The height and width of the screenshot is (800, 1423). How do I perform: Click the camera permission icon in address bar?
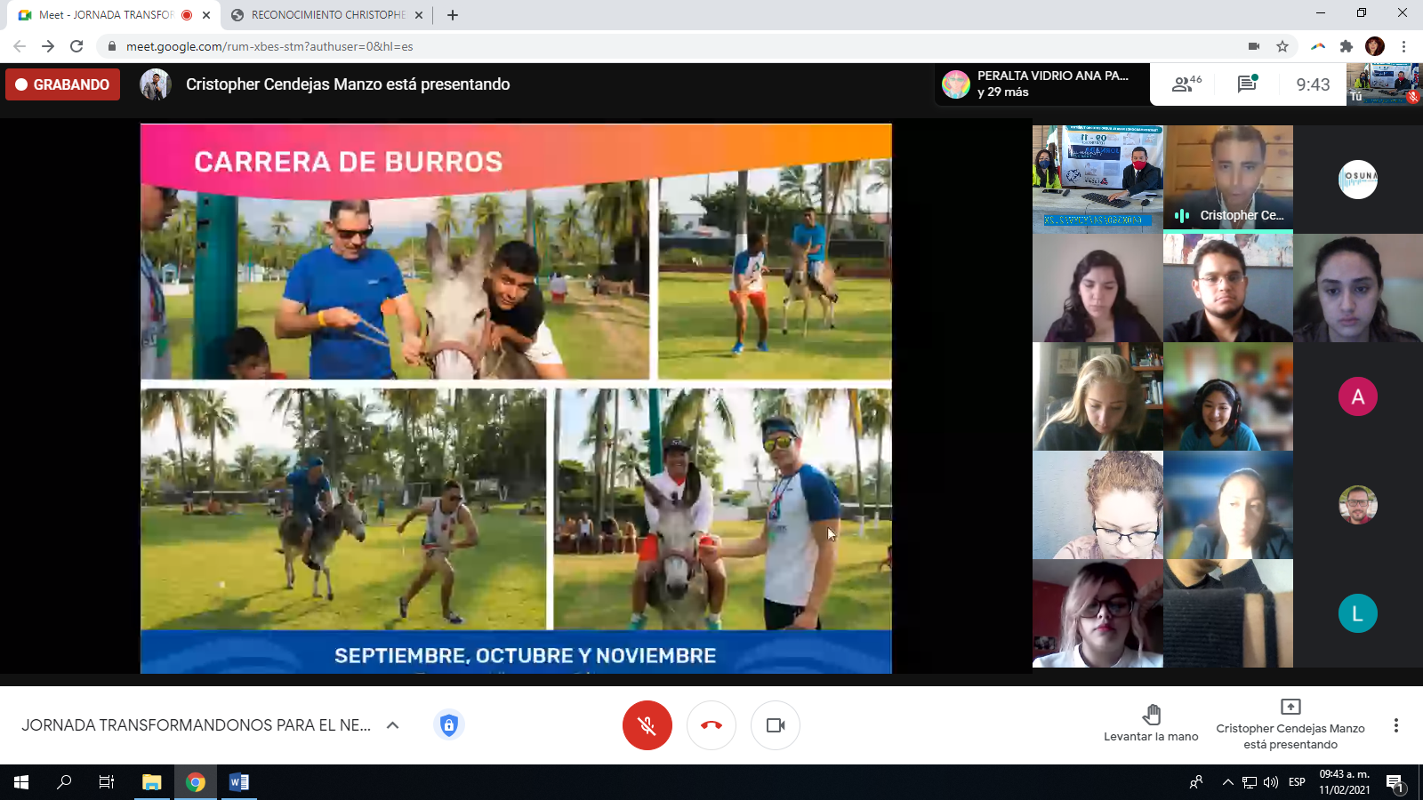tap(1254, 46)
